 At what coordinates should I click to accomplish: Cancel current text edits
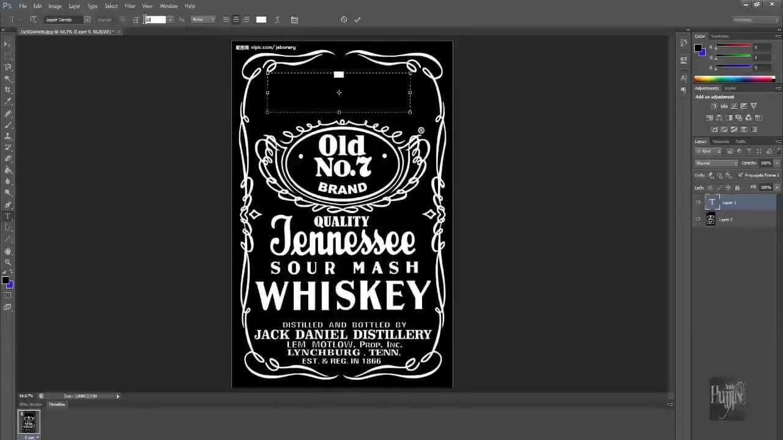[x=344, y=20]
